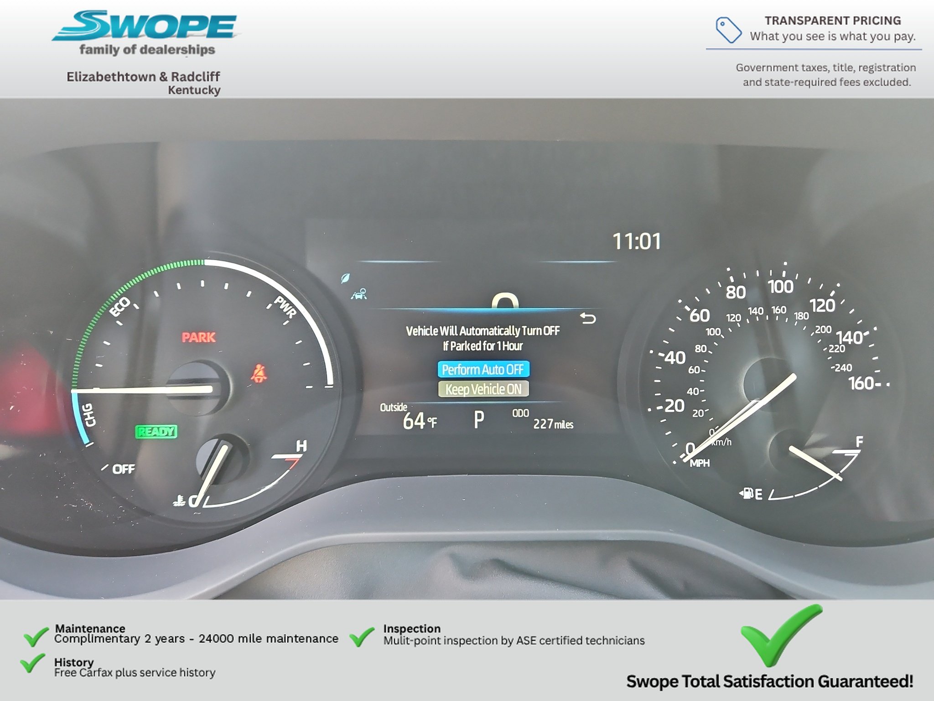Screen dimensions: 934x701
Task: Click the OFF label on the power gauge
Action: [124, 469]
